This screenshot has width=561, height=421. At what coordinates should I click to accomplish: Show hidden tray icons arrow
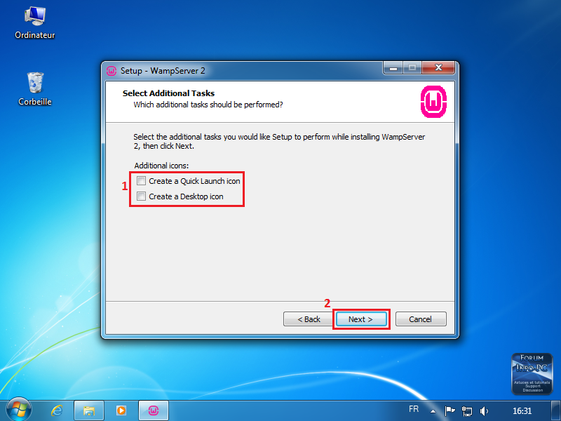(433, 411)
